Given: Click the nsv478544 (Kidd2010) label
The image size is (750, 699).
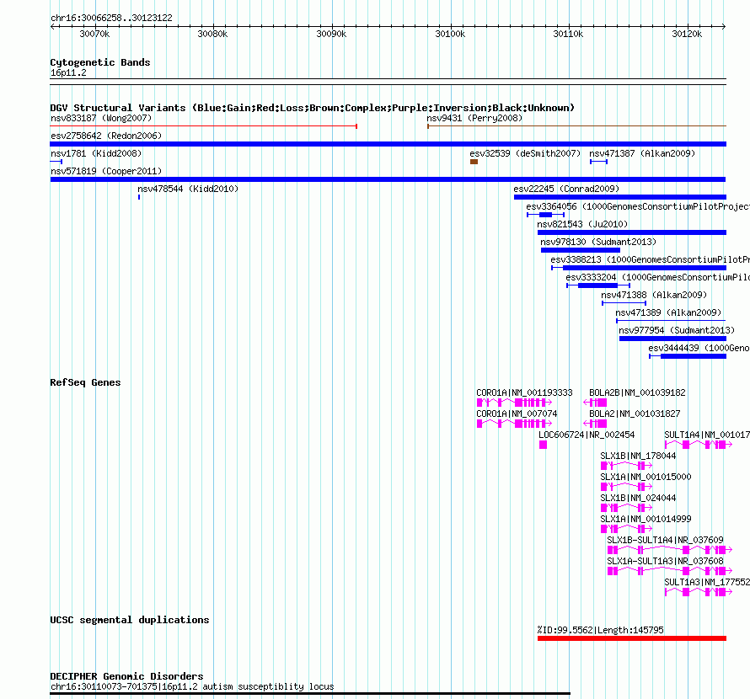Looking at the screenshot, I should 188,189.
